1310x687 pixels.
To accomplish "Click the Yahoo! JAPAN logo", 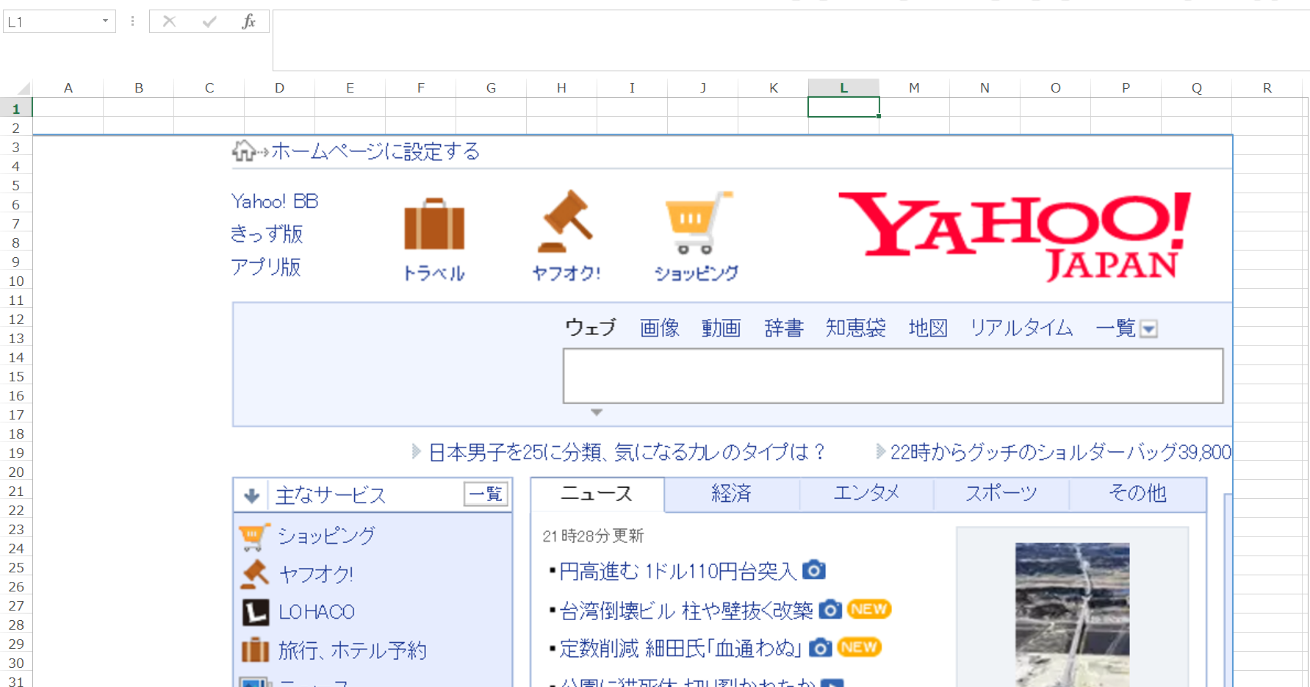I will coord(1015,236).
